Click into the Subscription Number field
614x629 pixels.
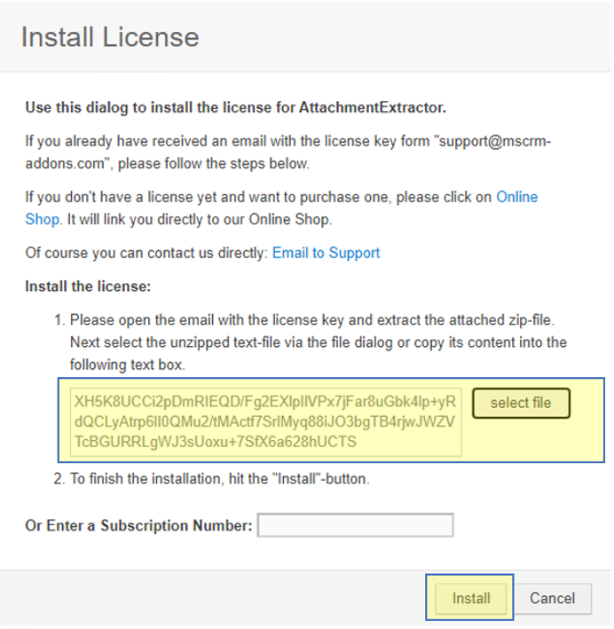pyautogui.click(x=356, y=525)
